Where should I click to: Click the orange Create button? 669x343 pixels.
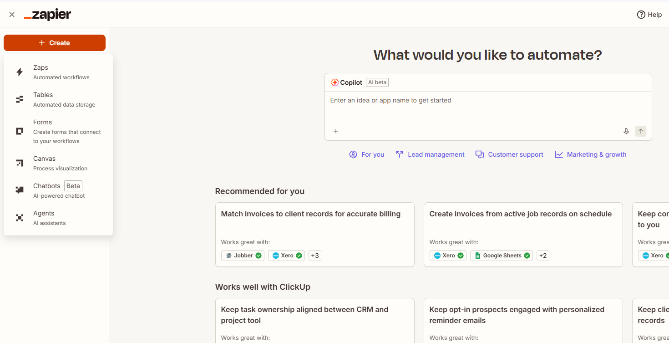point(55,43)
